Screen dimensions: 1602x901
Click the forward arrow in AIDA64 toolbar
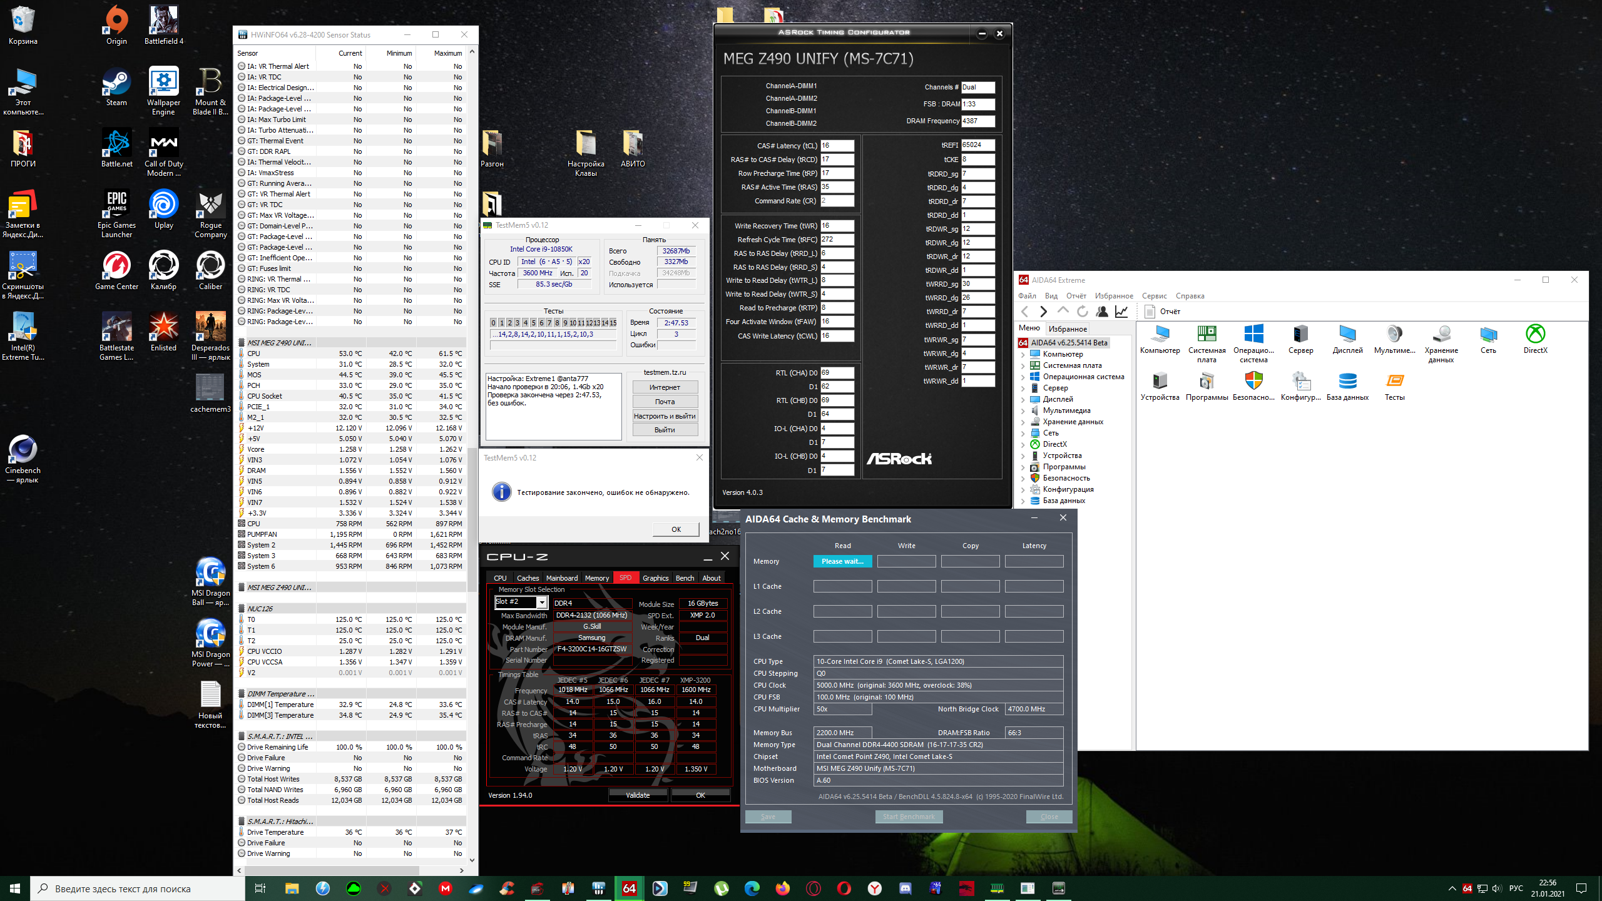coord(1043,312)
